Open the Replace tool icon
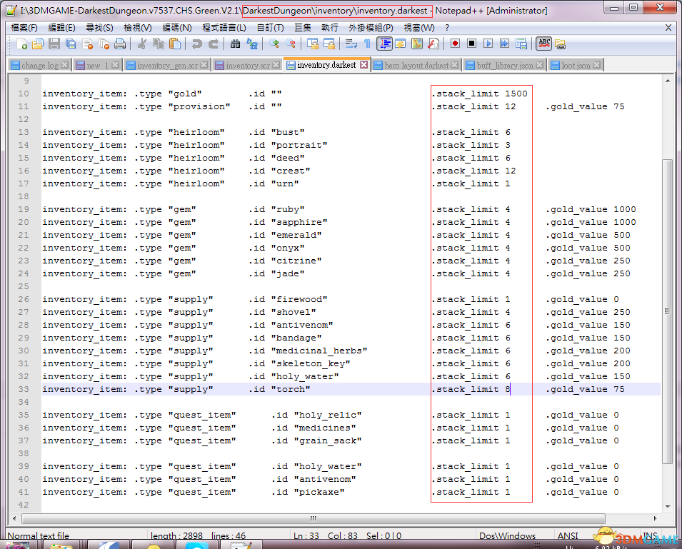The image size is (682, 549). (x=252, y=44)
